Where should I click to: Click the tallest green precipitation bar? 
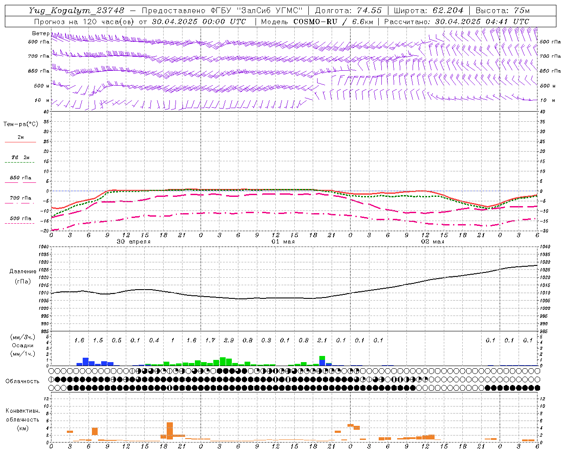223,361
